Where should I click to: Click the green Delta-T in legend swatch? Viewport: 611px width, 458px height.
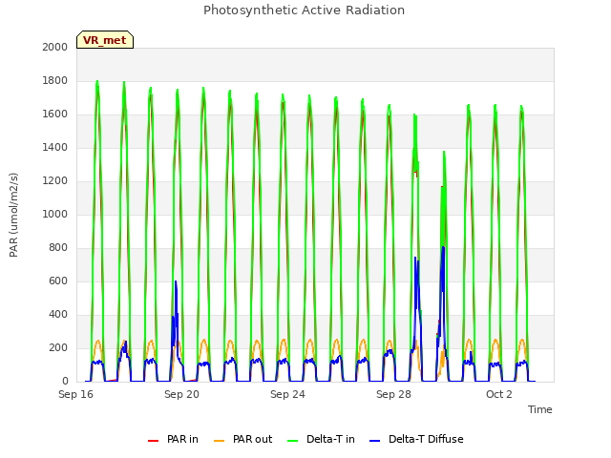tap(293, 441)
